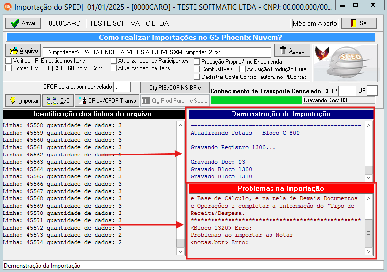Click the Mês em Aberto label
387x272 pixels.
pos(315,23)
